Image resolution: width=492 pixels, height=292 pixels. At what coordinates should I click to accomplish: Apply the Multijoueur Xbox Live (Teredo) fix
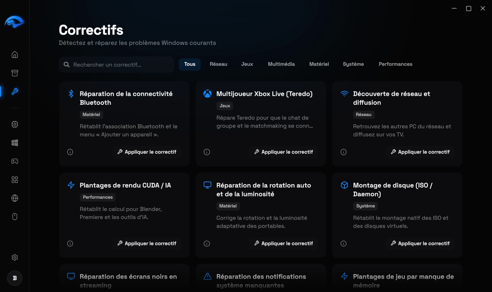(284, 152)
